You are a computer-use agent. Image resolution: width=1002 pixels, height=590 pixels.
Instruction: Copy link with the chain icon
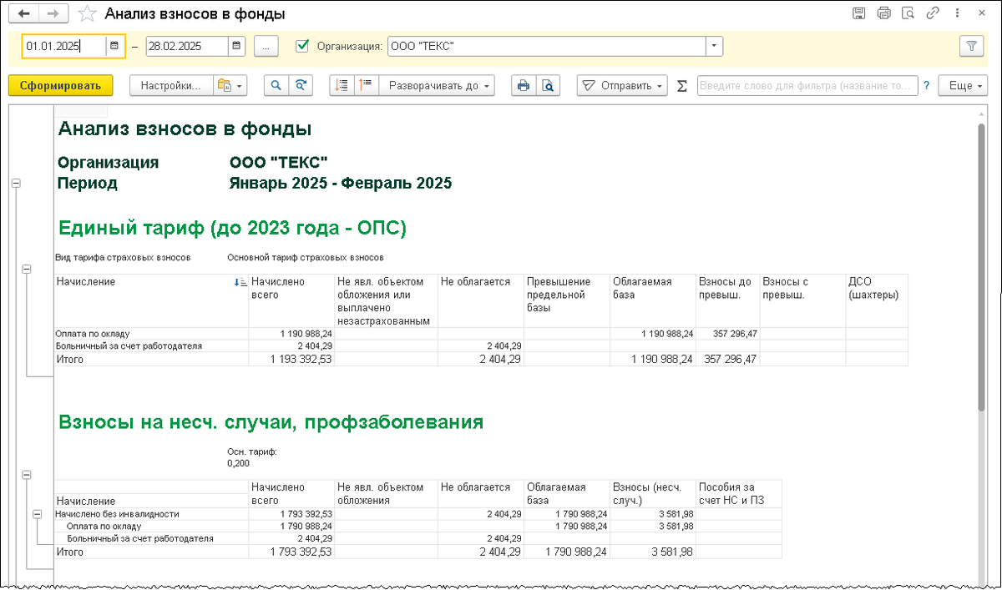coord(934,14)
